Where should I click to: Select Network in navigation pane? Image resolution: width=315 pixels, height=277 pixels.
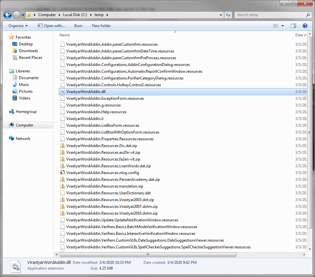tap(23, 138)
